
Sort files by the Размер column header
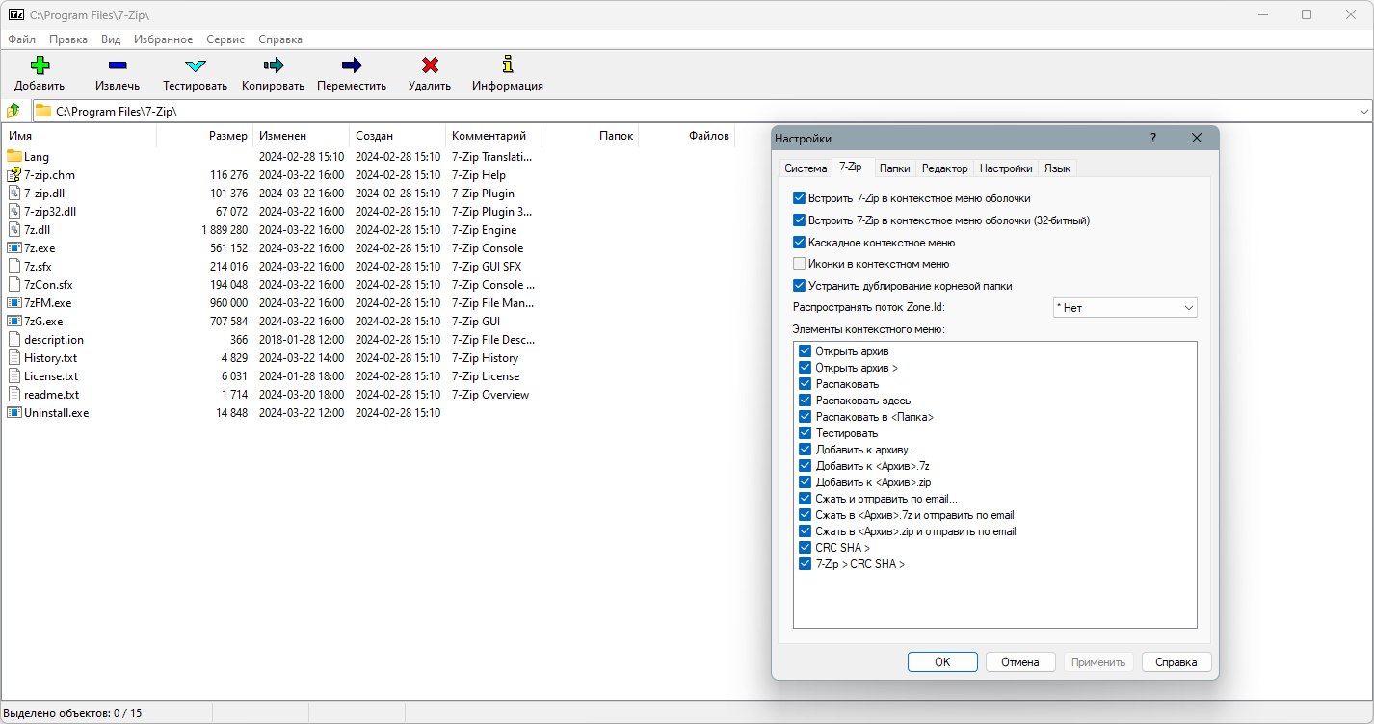204,136
